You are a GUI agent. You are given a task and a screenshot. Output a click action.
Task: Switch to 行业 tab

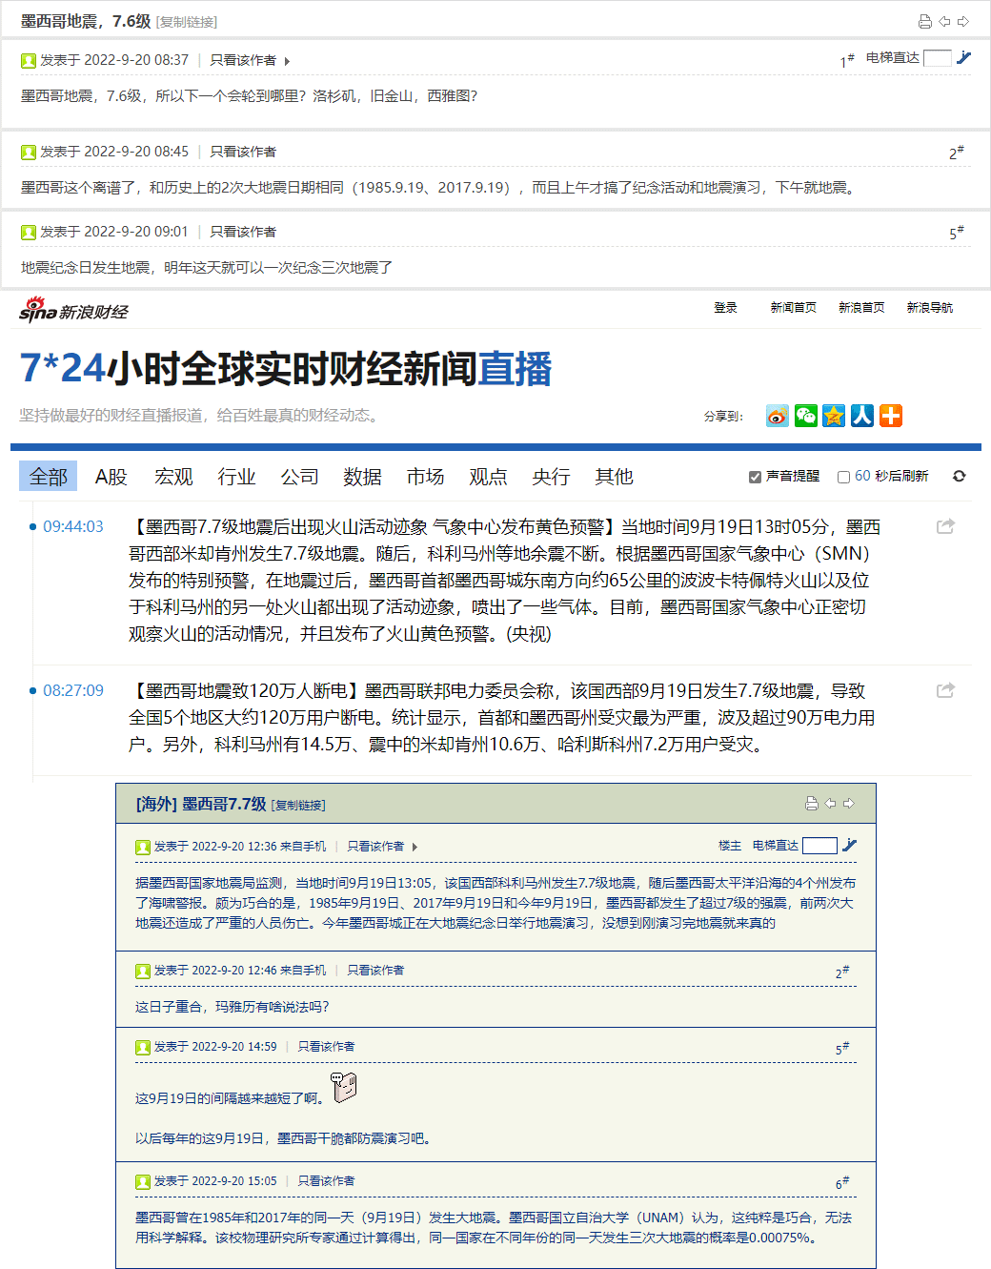point(236,477)
